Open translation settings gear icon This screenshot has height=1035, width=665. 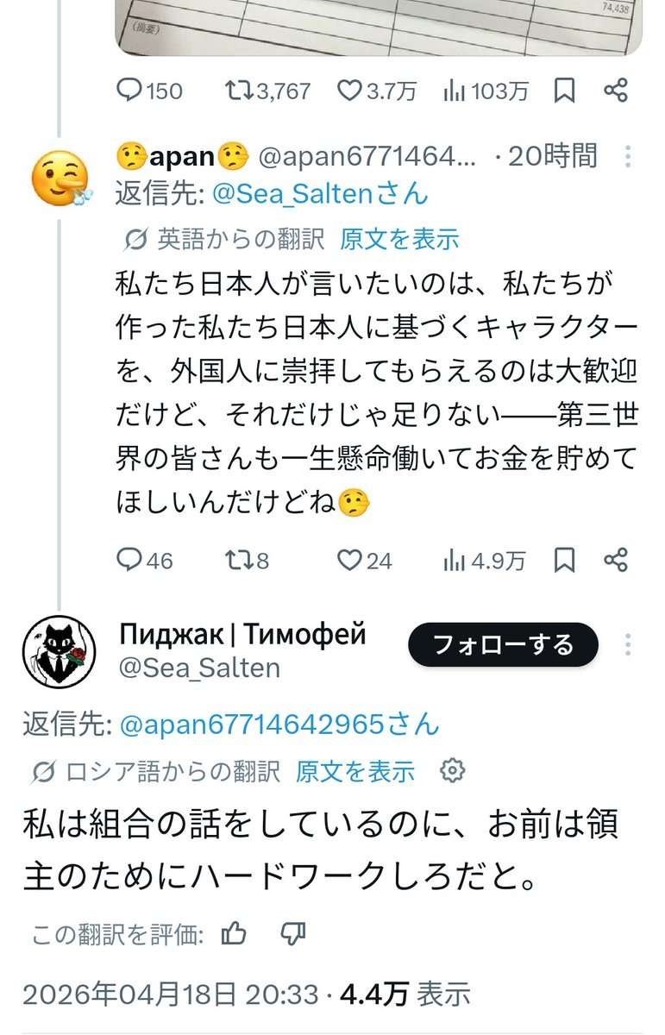coord(453,770)
